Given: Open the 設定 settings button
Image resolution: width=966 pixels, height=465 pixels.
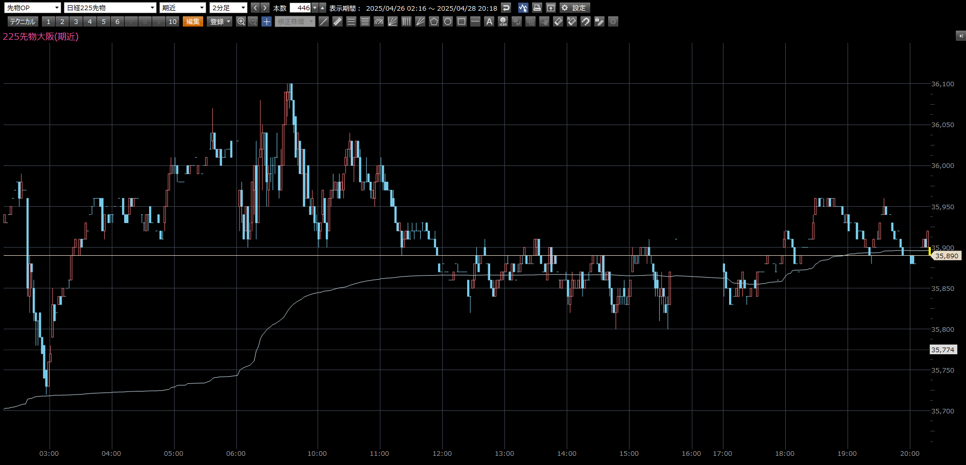Looking at the screenshot, I should (574, 8).
